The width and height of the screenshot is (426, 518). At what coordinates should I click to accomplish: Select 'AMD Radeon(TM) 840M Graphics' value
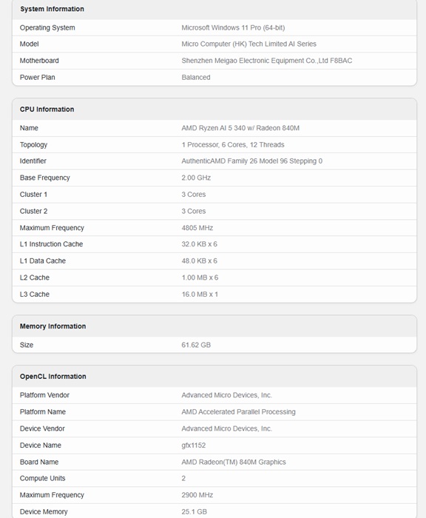pos(234,462)
